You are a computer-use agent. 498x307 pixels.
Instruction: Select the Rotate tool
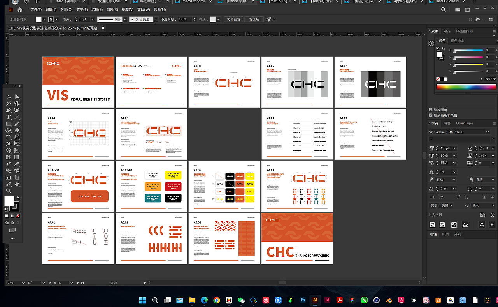pos(9,137)
